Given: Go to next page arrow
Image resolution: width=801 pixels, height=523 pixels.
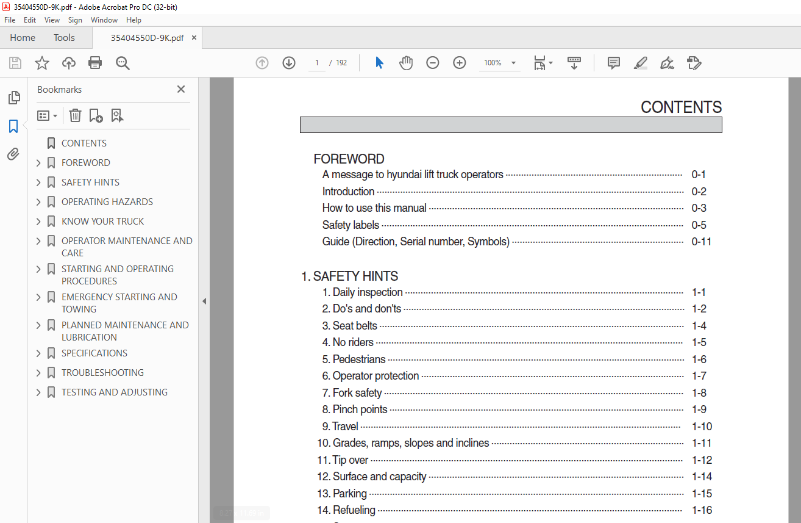Looking at the screenshot, I should [289, 63].
